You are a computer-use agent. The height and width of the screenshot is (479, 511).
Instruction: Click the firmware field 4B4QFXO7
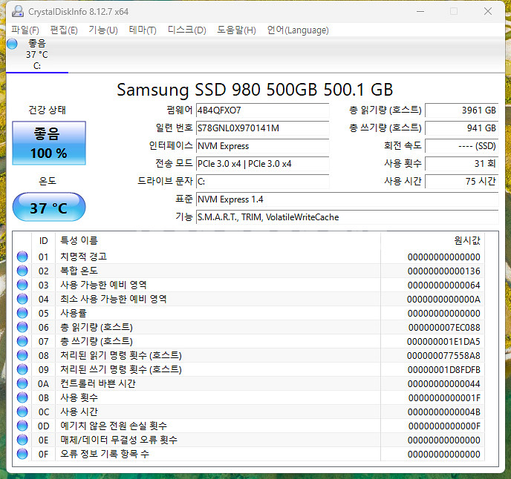pyautogui.click(x=262, y=110)
